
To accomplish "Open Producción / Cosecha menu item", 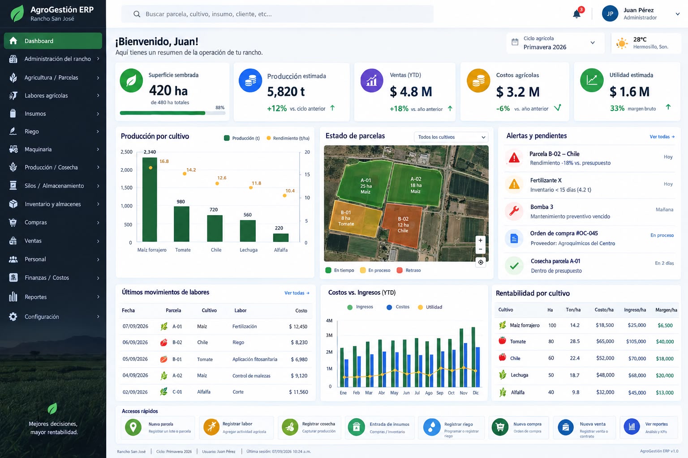I will pos(53,167).
